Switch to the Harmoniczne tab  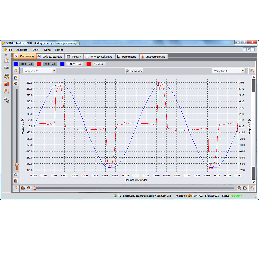[x=127, y=57]
